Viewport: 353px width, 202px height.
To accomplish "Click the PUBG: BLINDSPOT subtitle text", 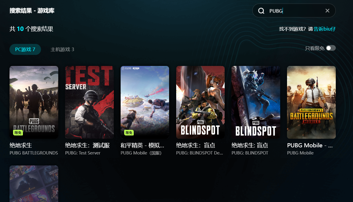I will 250,153.
